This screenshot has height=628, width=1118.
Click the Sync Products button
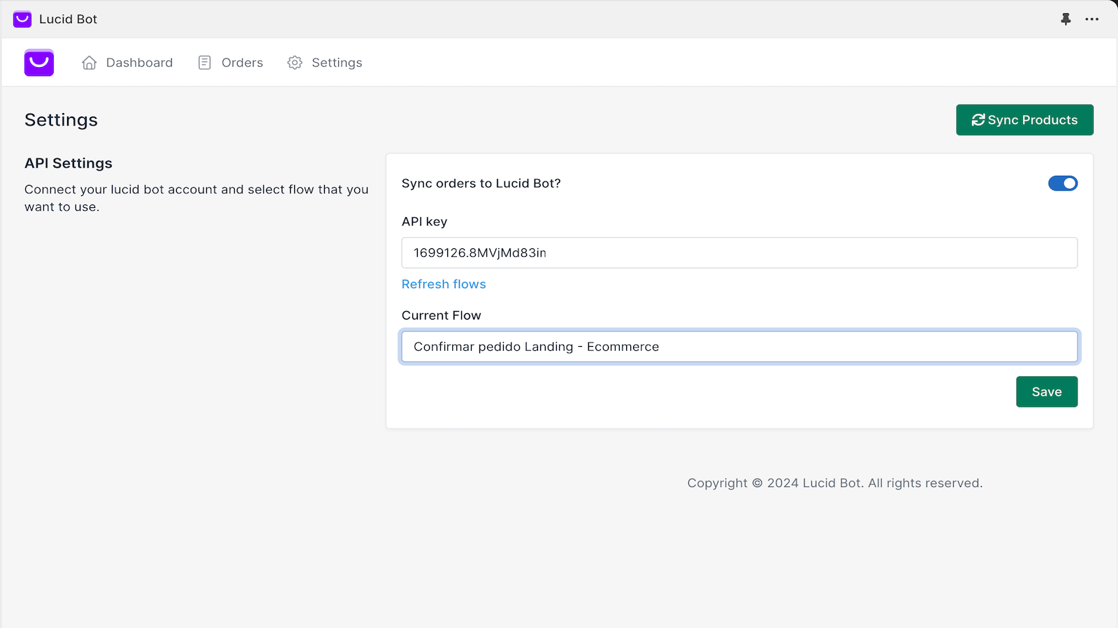(1024, 120)
